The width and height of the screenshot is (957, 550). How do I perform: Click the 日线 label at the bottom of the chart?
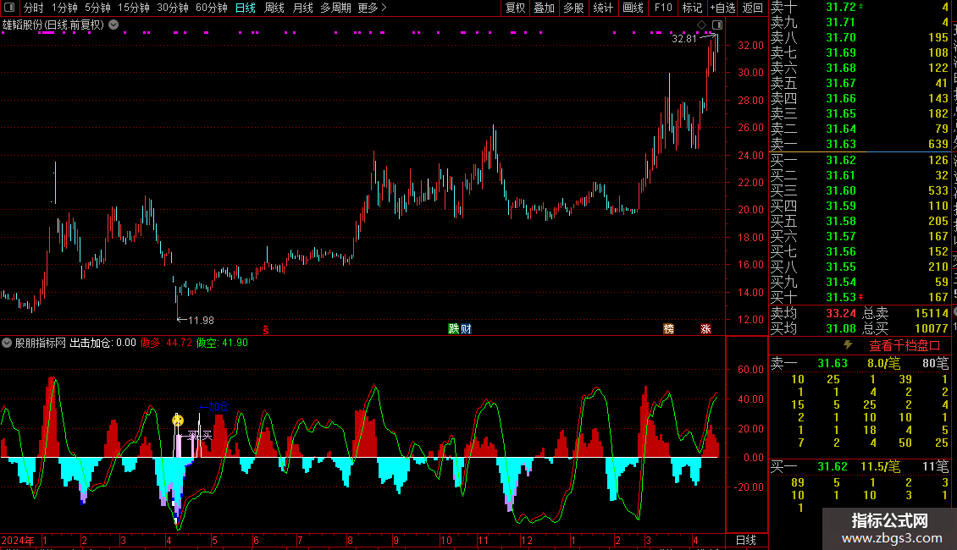point(746,540)
